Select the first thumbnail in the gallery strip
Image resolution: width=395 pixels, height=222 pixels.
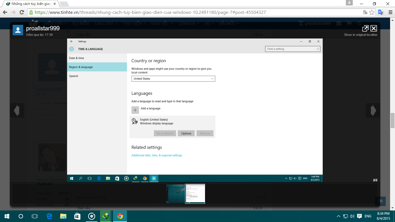tap(176, 194)
